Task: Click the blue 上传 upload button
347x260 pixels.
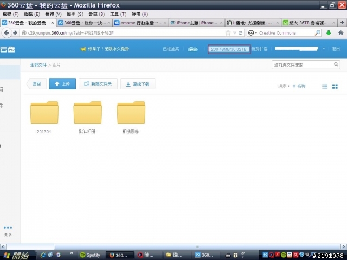Action: pos(62,84)
